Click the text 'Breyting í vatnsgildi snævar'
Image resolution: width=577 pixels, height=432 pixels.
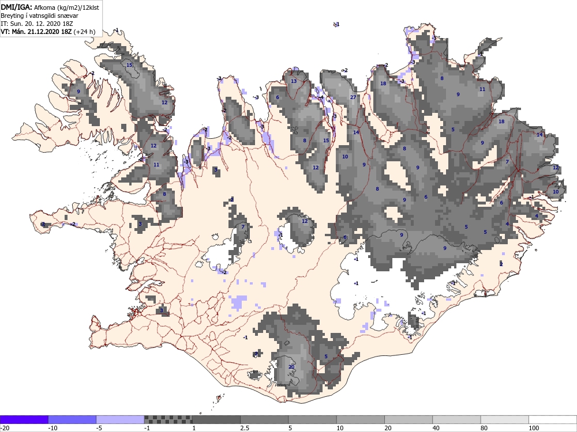(39, 16)
